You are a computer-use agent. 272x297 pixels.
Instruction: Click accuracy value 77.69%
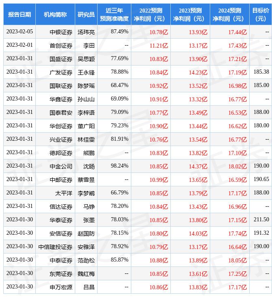120,59
